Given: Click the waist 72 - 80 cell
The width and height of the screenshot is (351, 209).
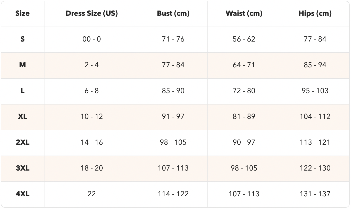Looking at the screenshot, I should [244, 91].
